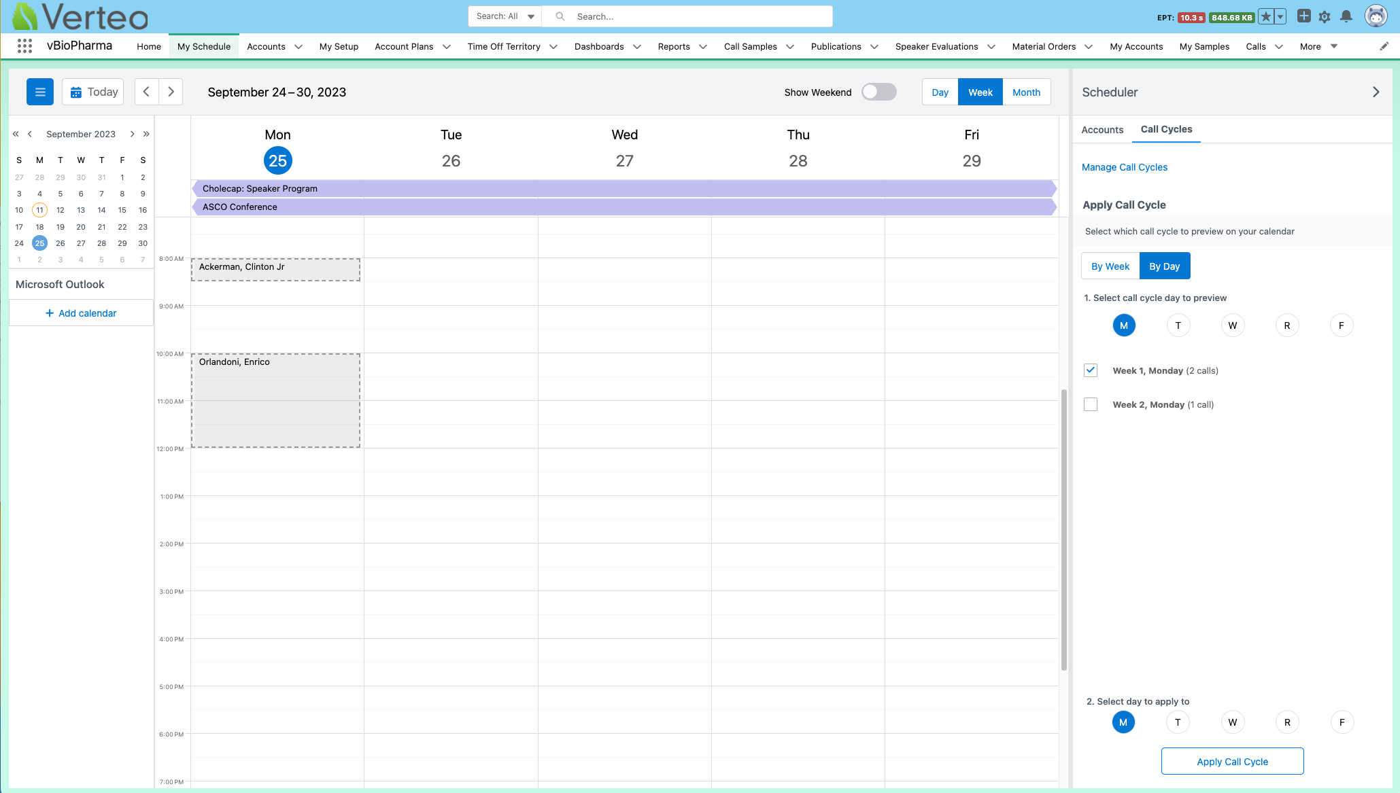Open the Search: All dropdown
This screenshot has width=1400, height=793.
pyautogui.click(x=505, y=16)
